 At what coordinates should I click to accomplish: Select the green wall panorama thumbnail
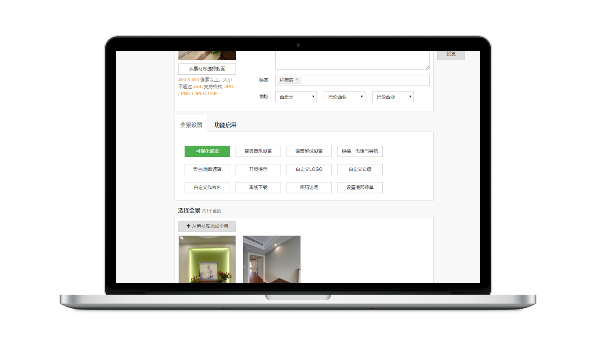click(x=207, y=259)
